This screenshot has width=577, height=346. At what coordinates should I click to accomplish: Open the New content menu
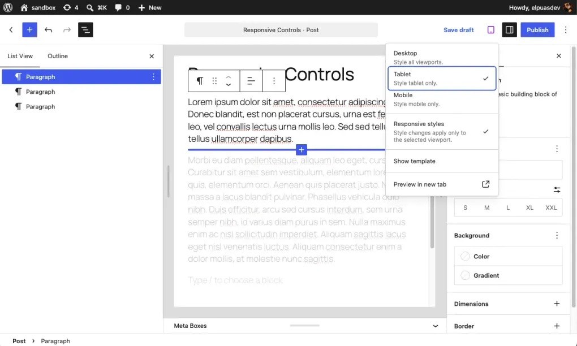point(150,7)
